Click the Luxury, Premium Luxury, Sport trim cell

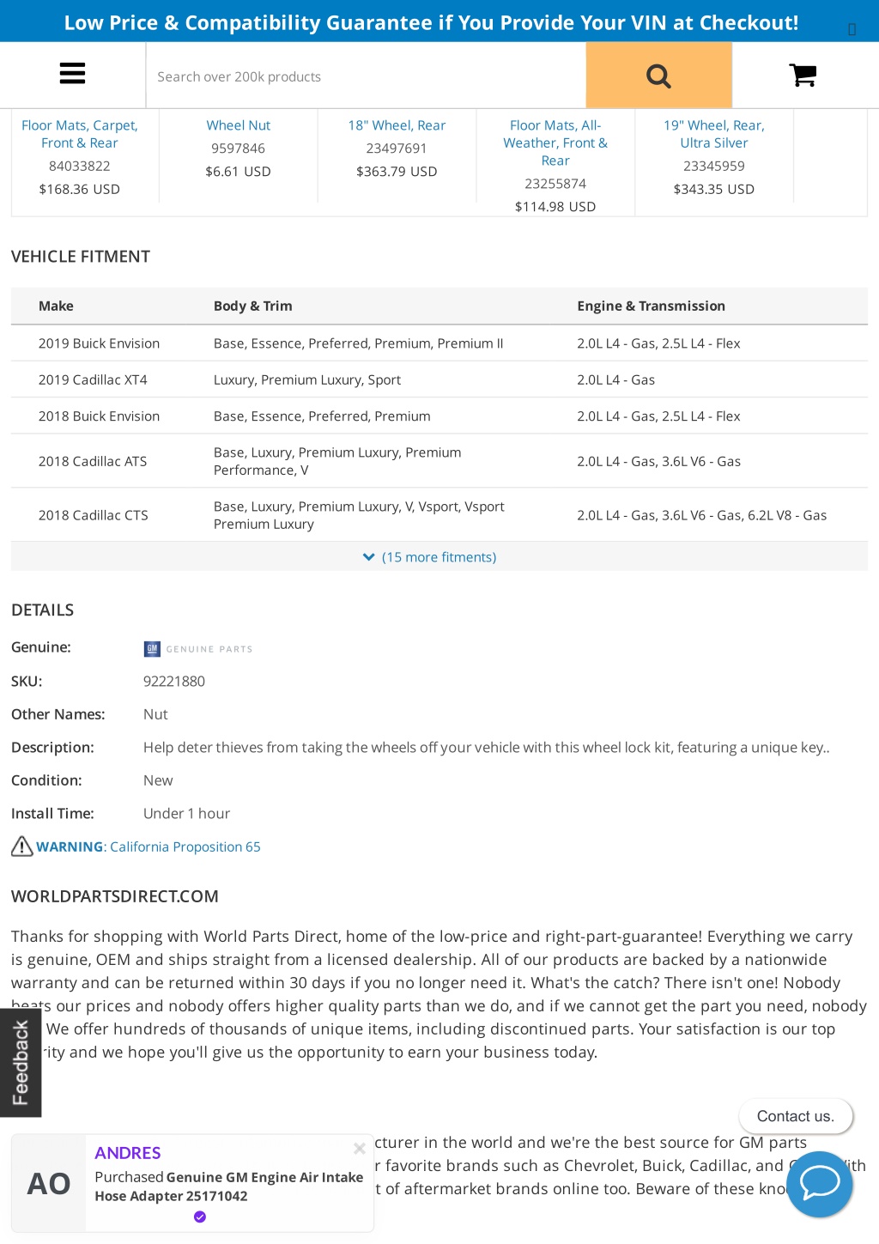(x=307, y=379)
